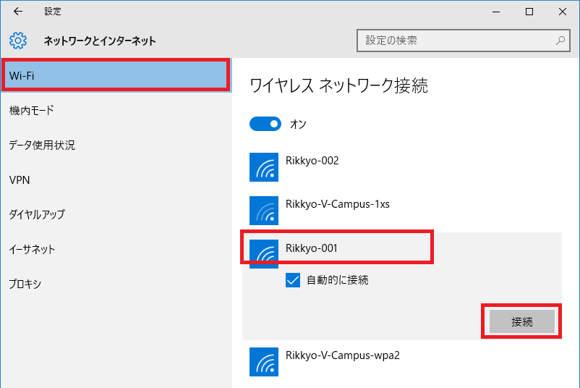Viewport: 580px width, 388px height.
Task: Turn off the wireless network toggle
Action: tap(265, 124)
